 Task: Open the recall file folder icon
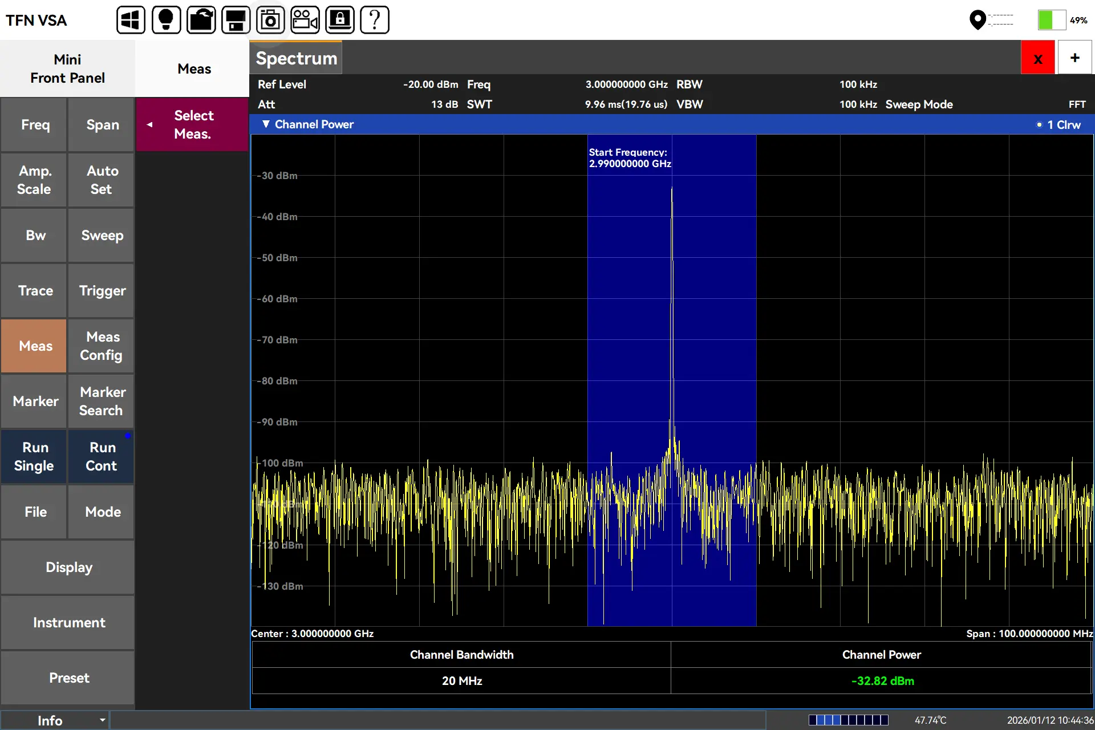[201, 20]
